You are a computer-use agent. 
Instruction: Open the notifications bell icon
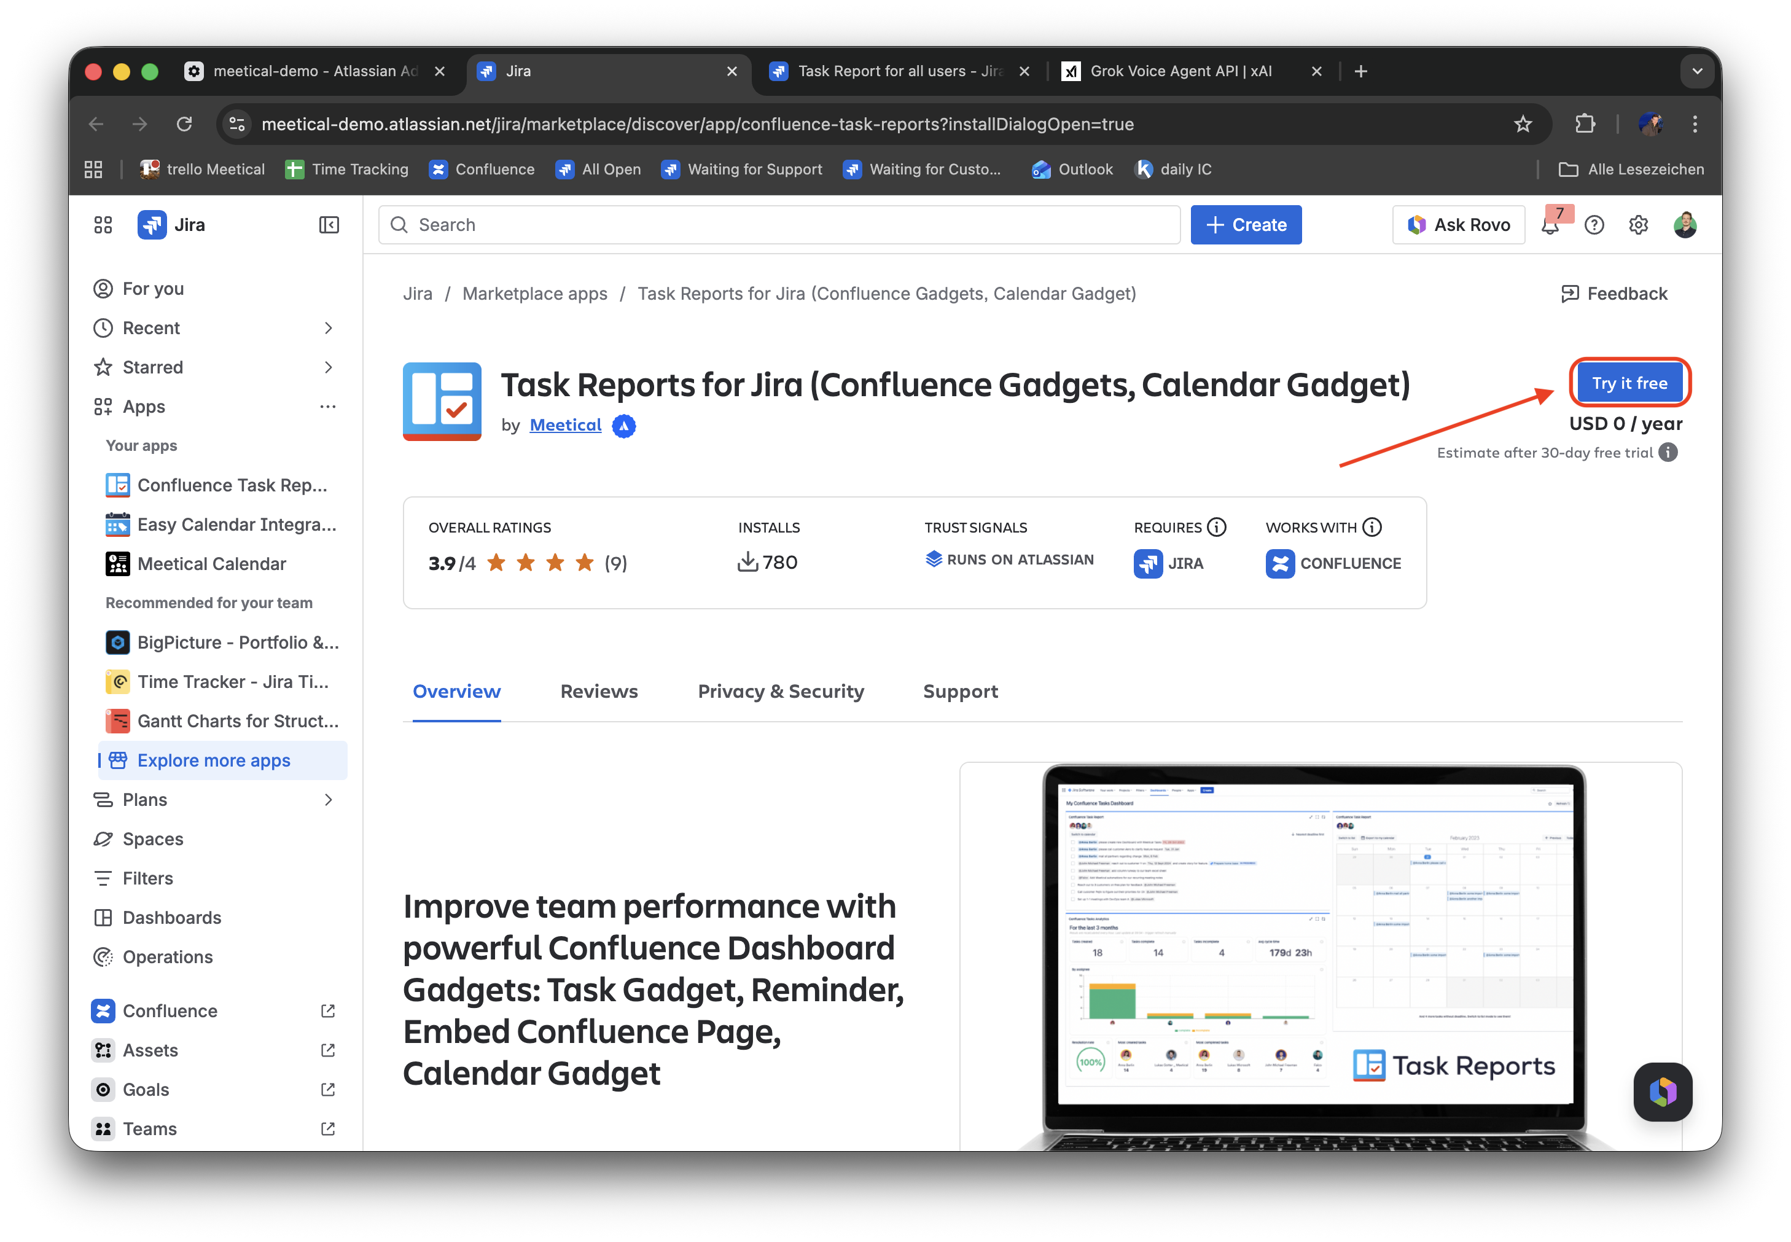1550,225
